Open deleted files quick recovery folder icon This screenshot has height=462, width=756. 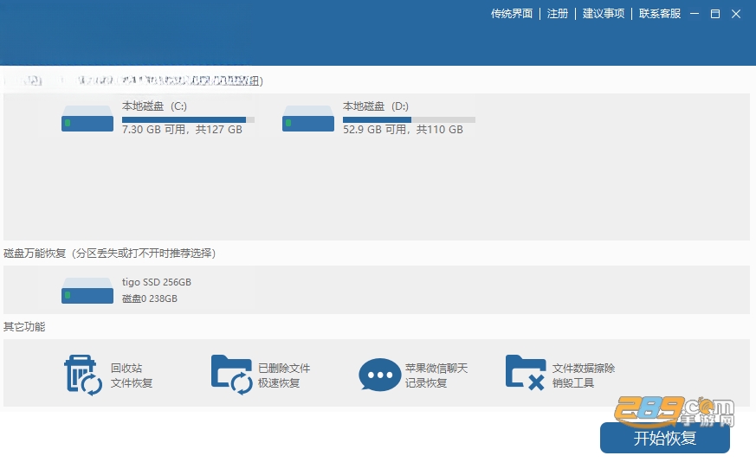[232, 375]
